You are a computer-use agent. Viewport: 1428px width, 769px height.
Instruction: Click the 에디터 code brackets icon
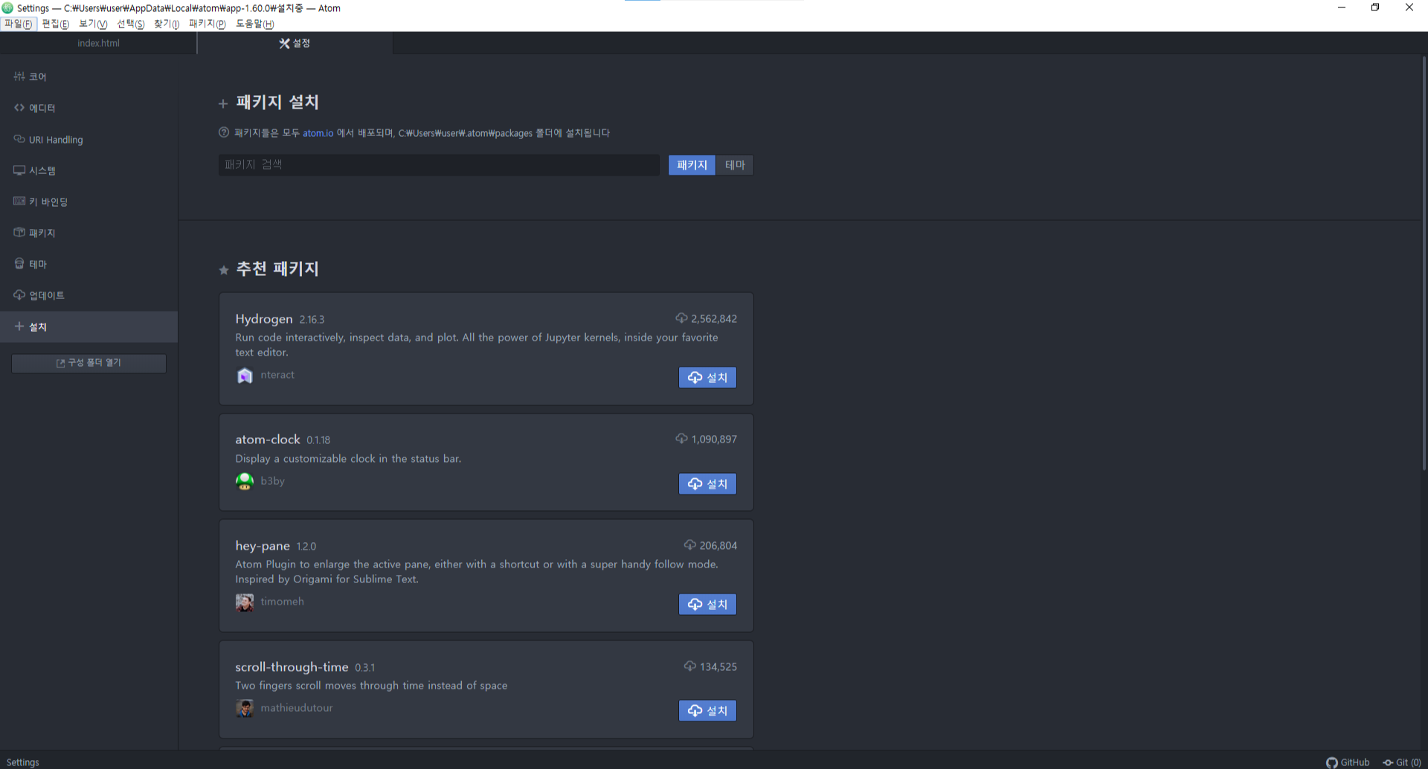19,107
